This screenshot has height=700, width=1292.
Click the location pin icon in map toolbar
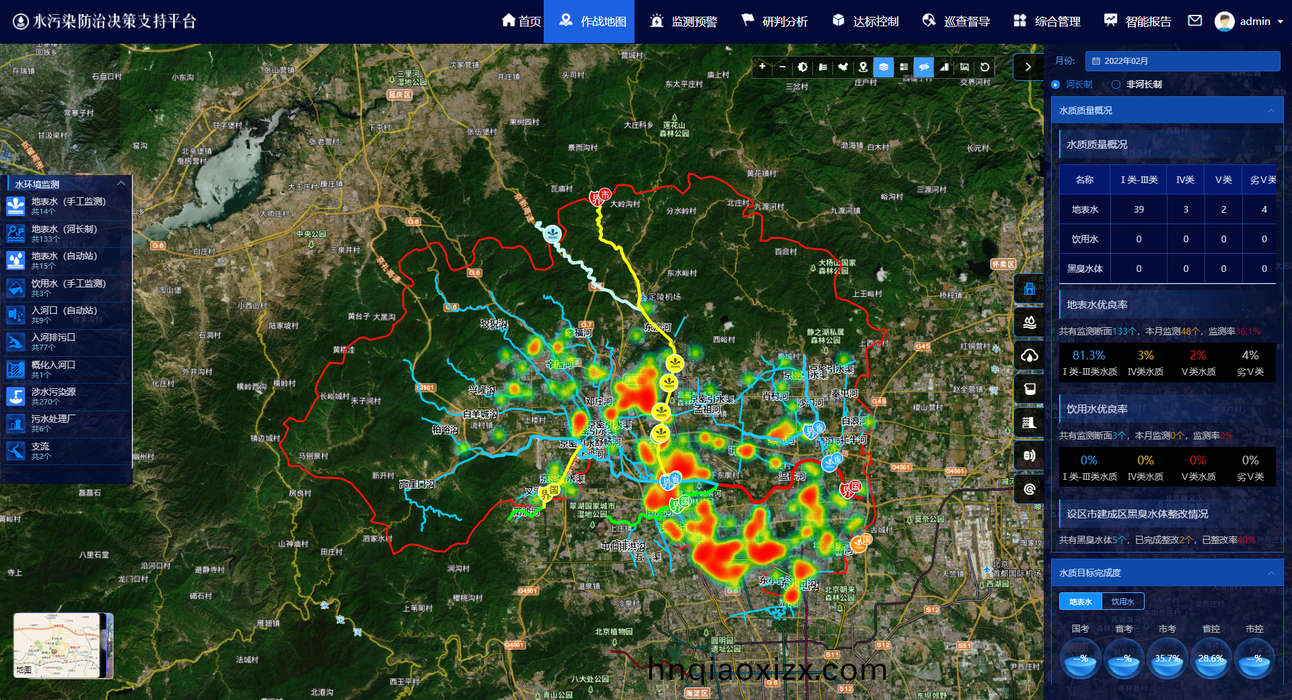pyautogui.click(x=863, y=67)
